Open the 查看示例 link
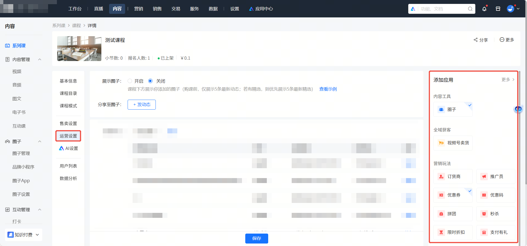Viewport: 527px width, 246px height. [328, 89]
